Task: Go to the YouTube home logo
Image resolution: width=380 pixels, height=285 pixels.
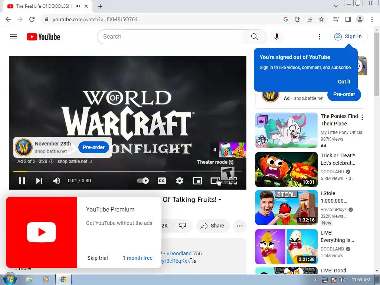Action: [43, 37]
